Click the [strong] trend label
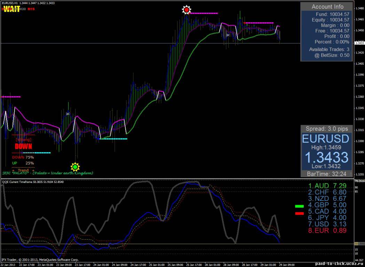This screenshot has height=267, width=365. [x=24, y=140]
